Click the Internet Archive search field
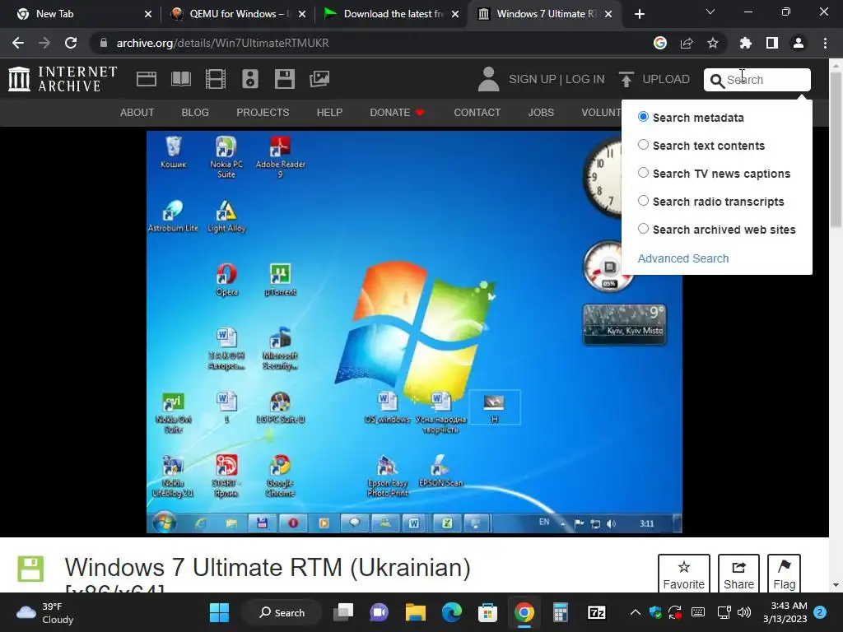This screenshot has width=843, height=632. (x=757, y=80)
